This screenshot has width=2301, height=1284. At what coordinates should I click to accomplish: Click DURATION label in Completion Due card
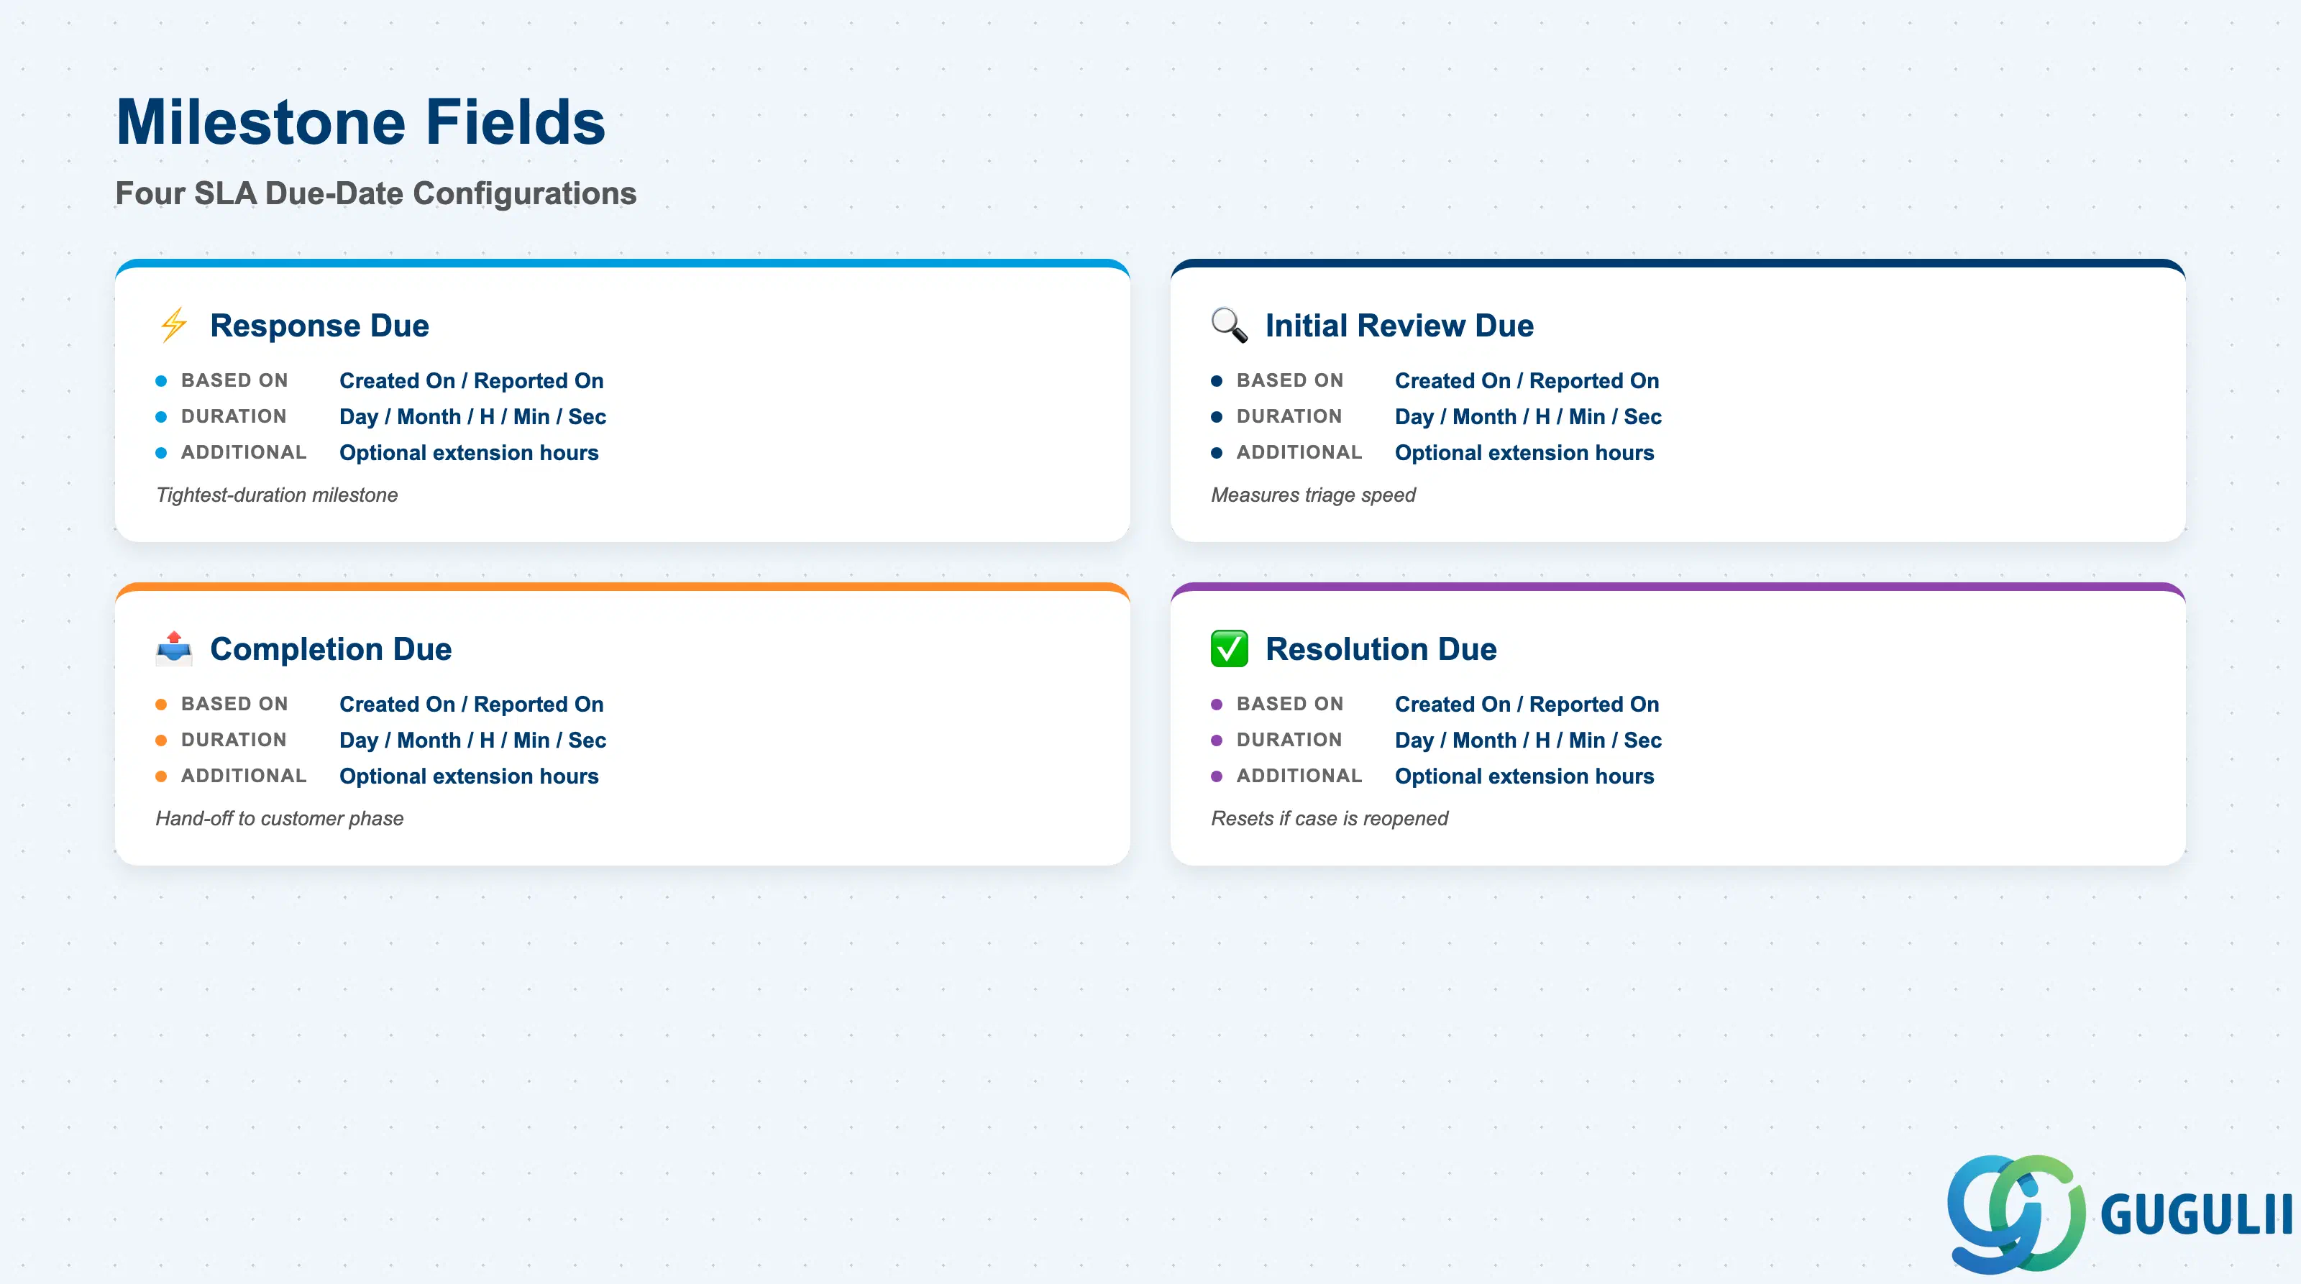pyautogui.click(x=234, y=739)
